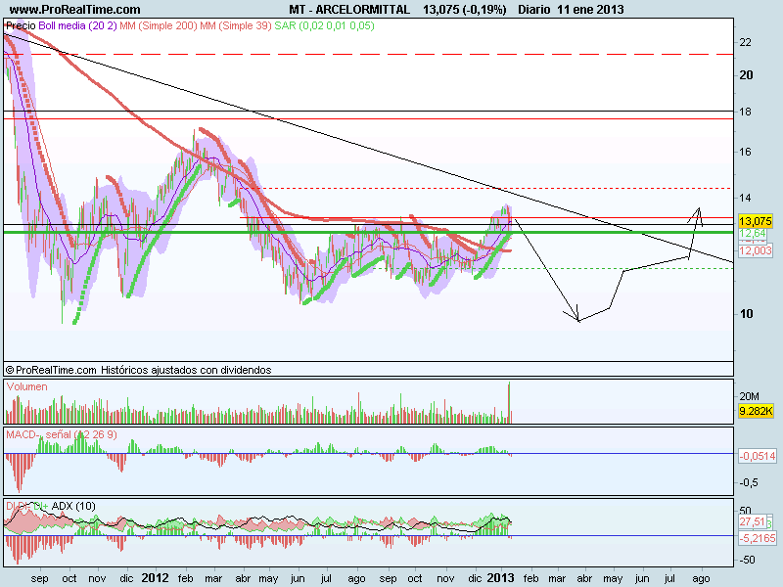The image size is (783, 587).
Task: Click the -0,5 value on the MACD axis
Action: [x=749, y=482]
